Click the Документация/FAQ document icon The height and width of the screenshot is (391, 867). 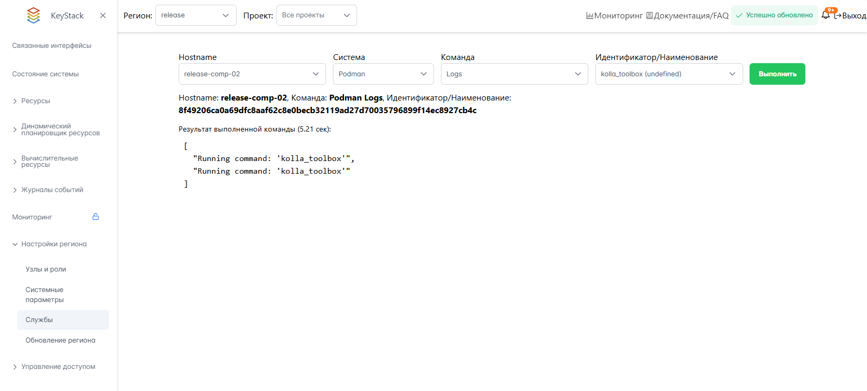[649, 16]
